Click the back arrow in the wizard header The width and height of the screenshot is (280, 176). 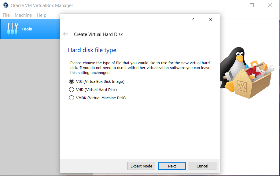tap(66, 34)
